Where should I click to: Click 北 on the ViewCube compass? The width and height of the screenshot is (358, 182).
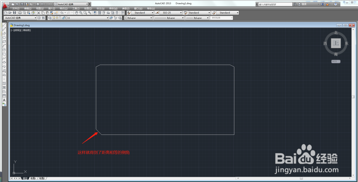pyautogui.click(x=336, y=33)
